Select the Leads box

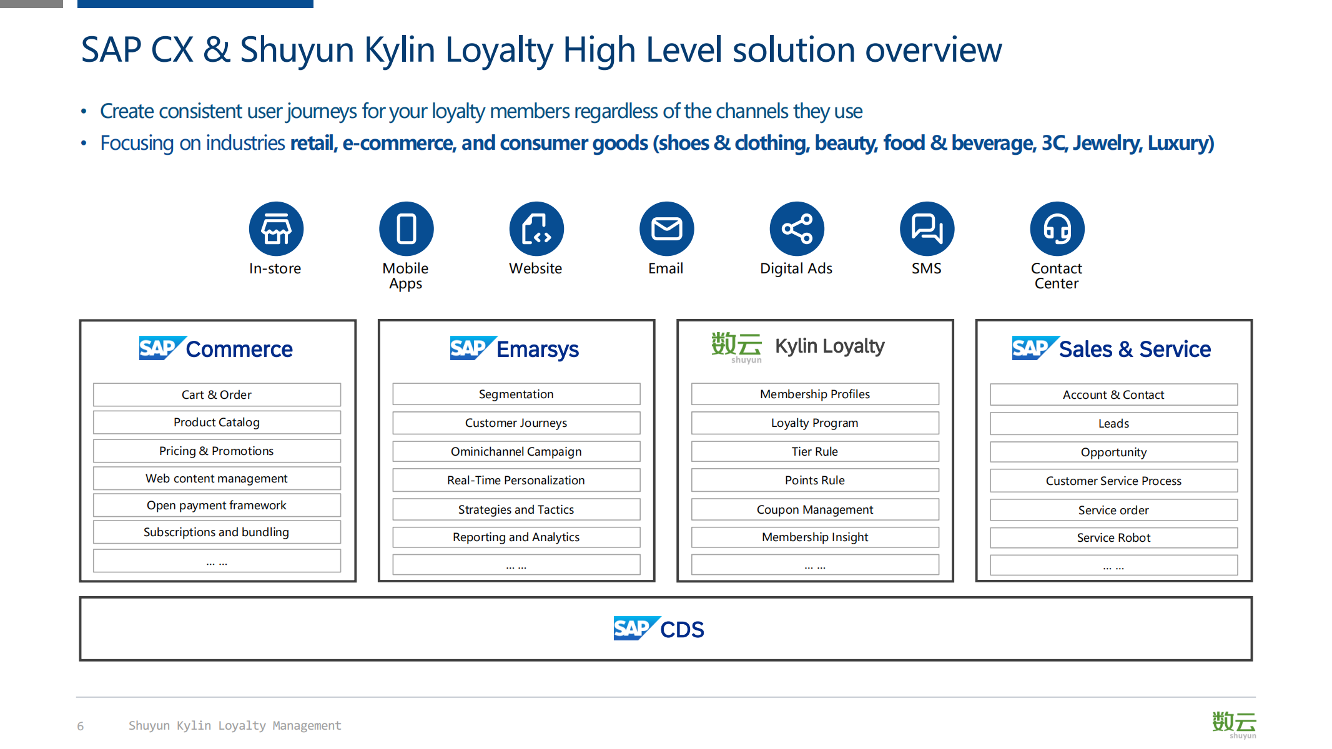[x=1113, y=423]
